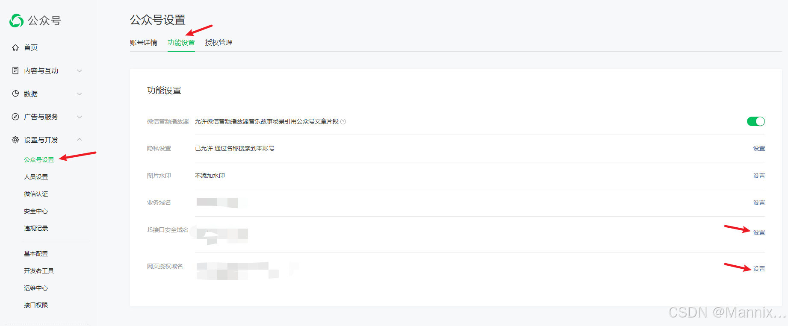The height and width of the screenshot is (326, 788).
Task: Click 设置 link for JS接口安全域名 row
Action: (759, 232)
